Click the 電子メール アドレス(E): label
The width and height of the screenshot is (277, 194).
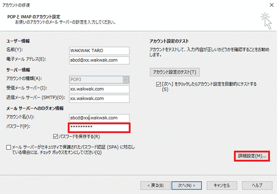click(26, 59)
